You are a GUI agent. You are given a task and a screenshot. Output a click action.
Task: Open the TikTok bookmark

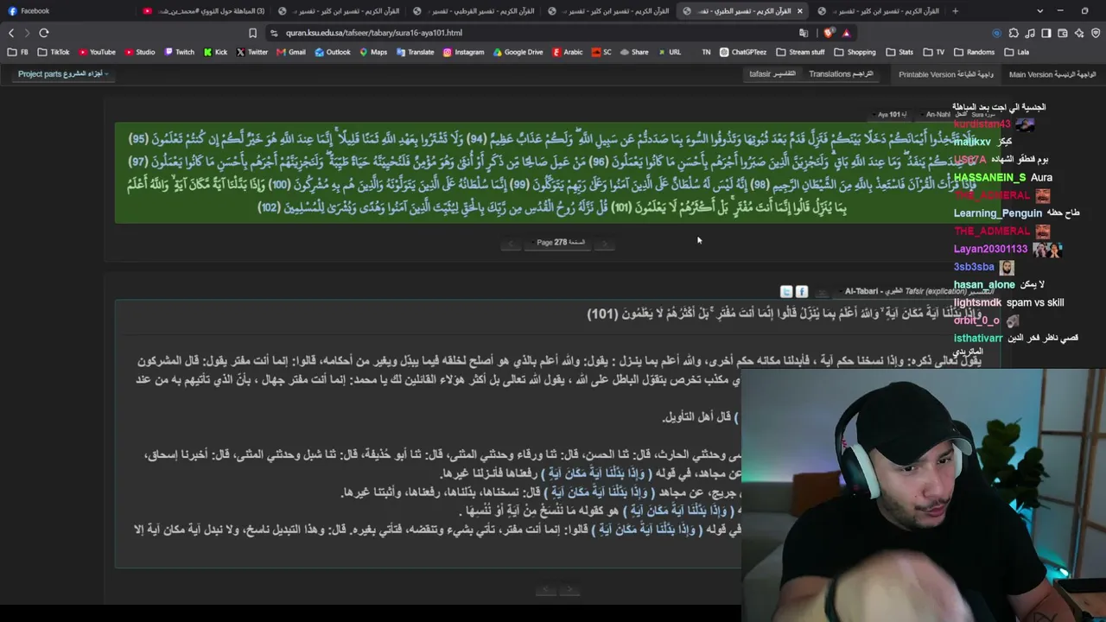click(54, 52)
